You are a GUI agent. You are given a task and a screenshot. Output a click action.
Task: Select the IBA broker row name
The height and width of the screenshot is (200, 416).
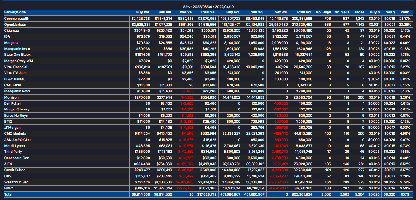pos(7,36)
